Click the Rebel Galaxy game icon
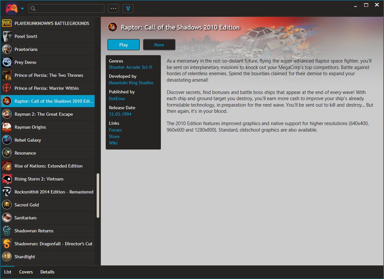 click(x=6, y=140)
